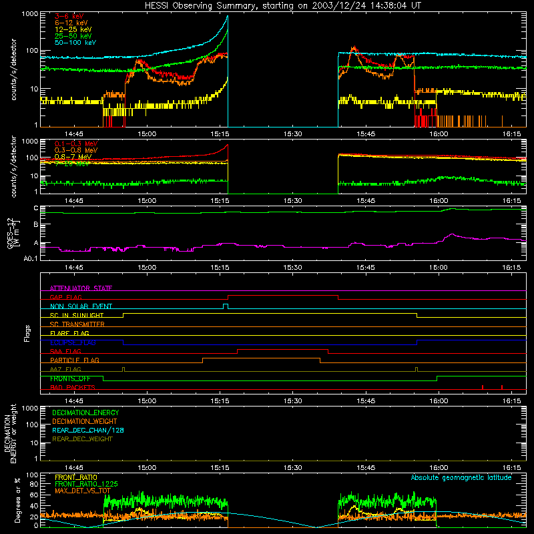Click the DECIMATION_ENERGY legend label
The image size is (534, 534).
click(85, 413)
